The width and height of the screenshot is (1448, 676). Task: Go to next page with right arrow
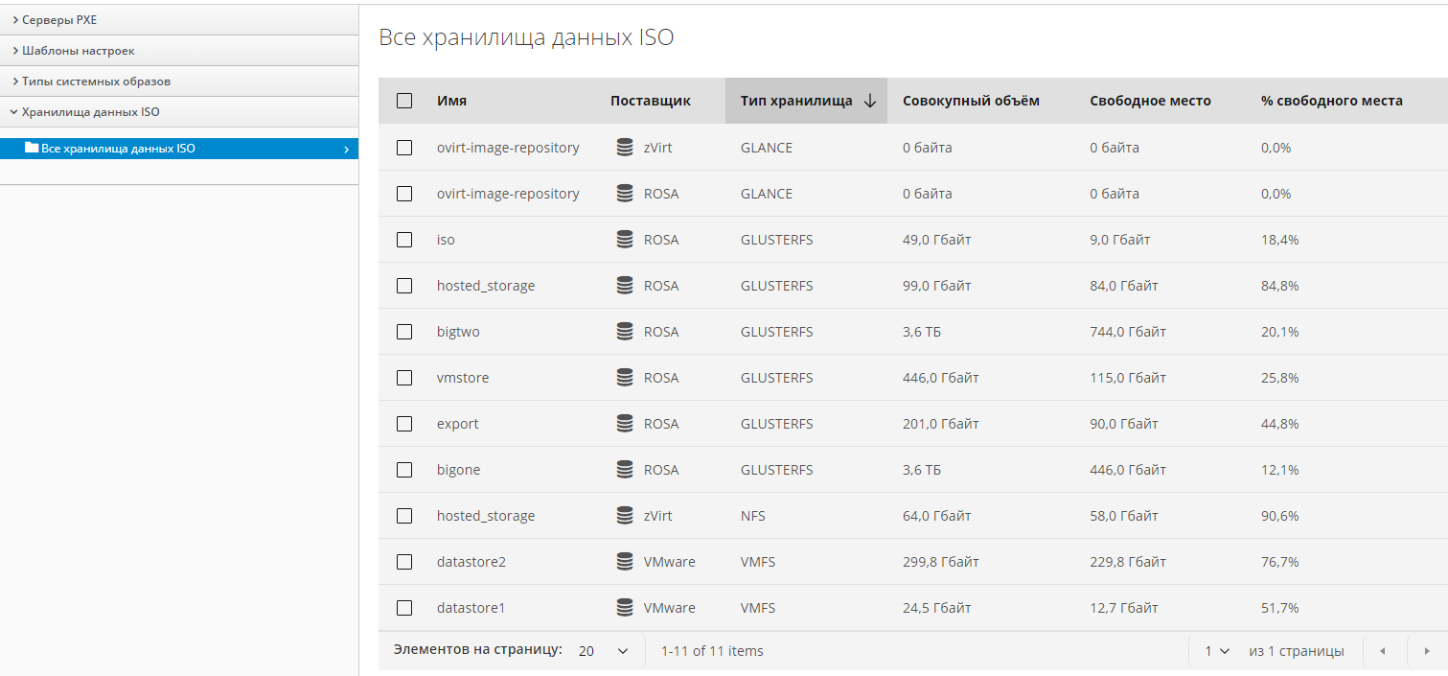pos(1427,651)
